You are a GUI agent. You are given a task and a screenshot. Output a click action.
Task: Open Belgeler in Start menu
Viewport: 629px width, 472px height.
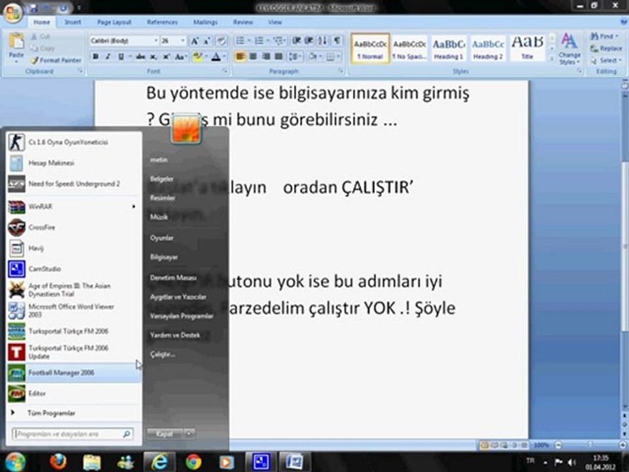(162, 179)
